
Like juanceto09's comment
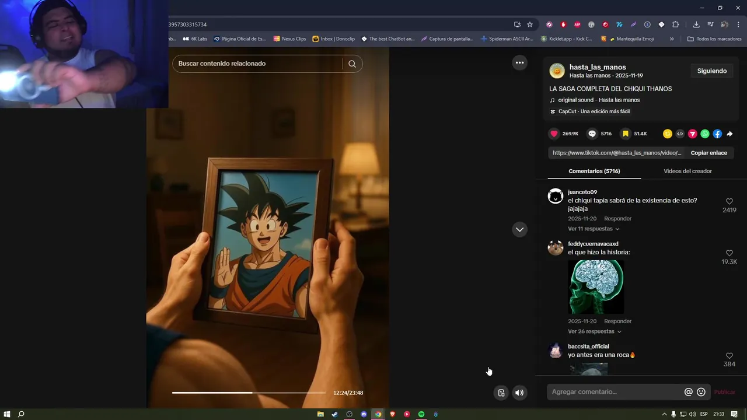pyautogui.click(x=729, y=201)
